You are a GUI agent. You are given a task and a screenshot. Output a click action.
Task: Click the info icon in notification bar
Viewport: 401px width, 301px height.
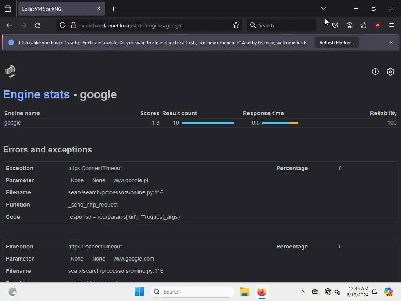click(x=11, y=42)
